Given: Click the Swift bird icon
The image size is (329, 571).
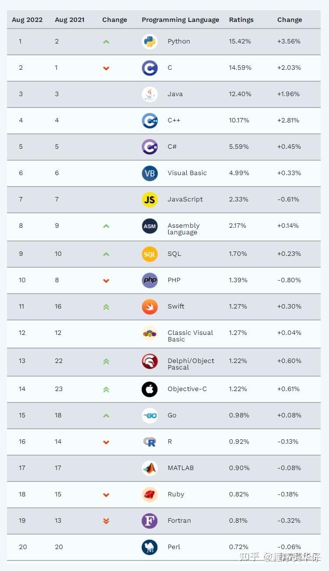Looking at the screenshot, I should tap(150, 307).
